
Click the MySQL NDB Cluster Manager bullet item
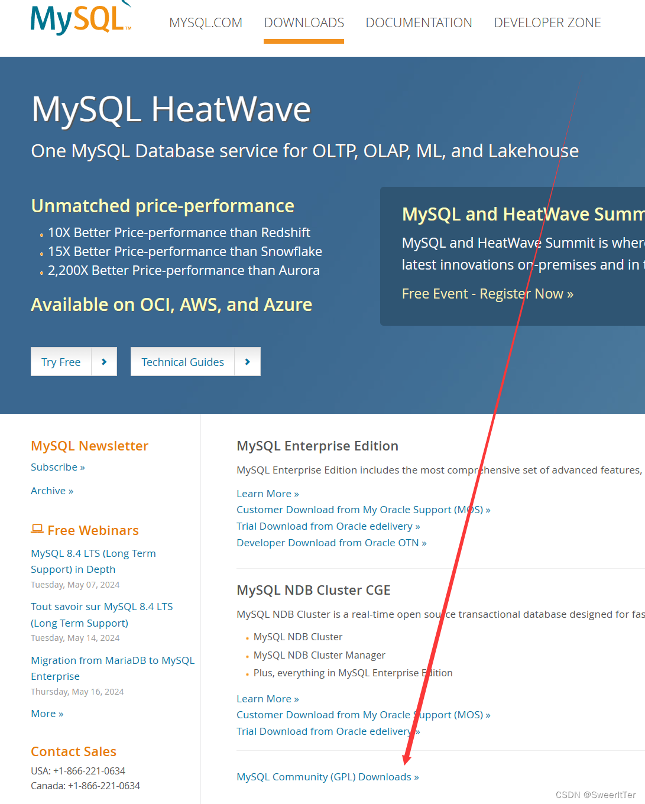pos(319,655)
